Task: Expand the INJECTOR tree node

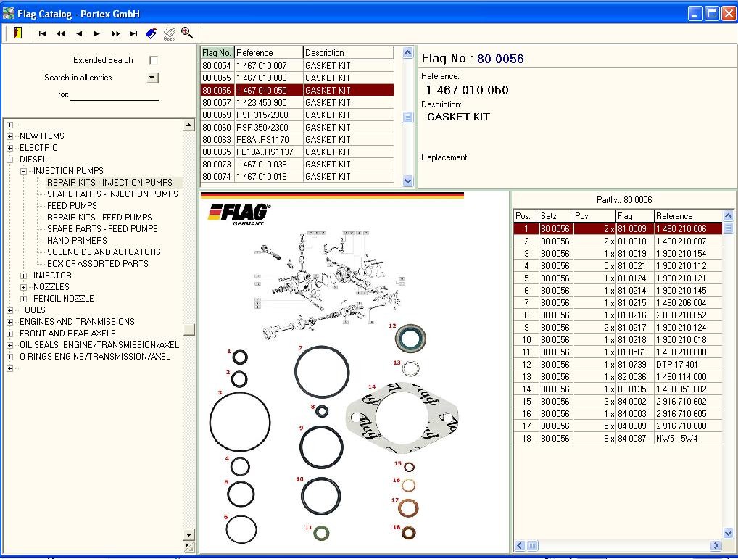Action: coord(23,276)
